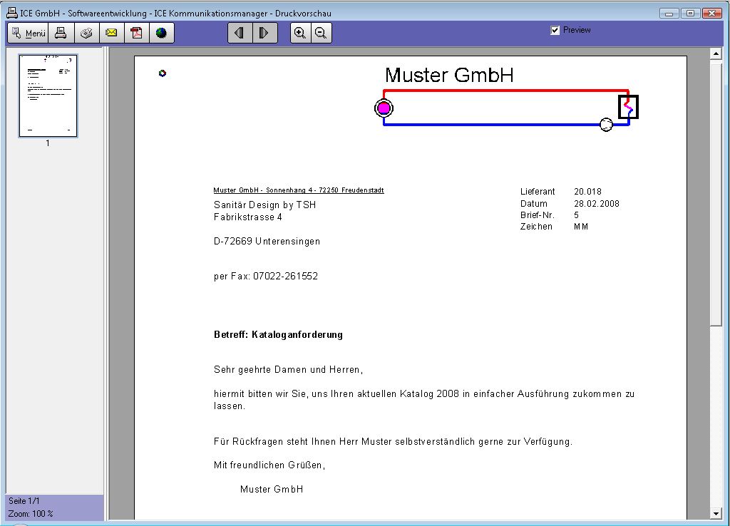Go to next page arrow
Screen dimensions: 730x526
[264, 33]
